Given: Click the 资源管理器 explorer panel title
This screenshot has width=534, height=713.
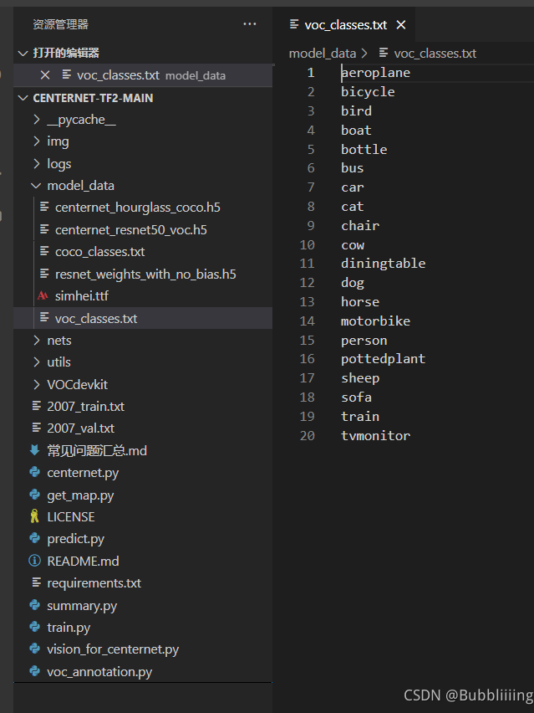Looking at the screenshot, I should pyautogui.click(x=60, y=24).
